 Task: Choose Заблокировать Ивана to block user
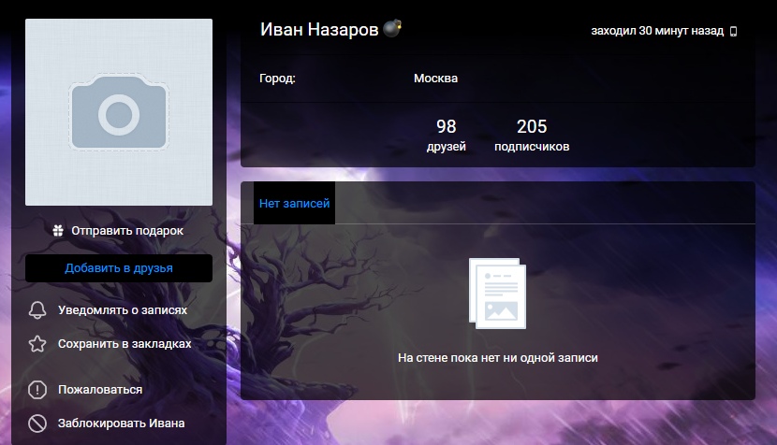122,423
